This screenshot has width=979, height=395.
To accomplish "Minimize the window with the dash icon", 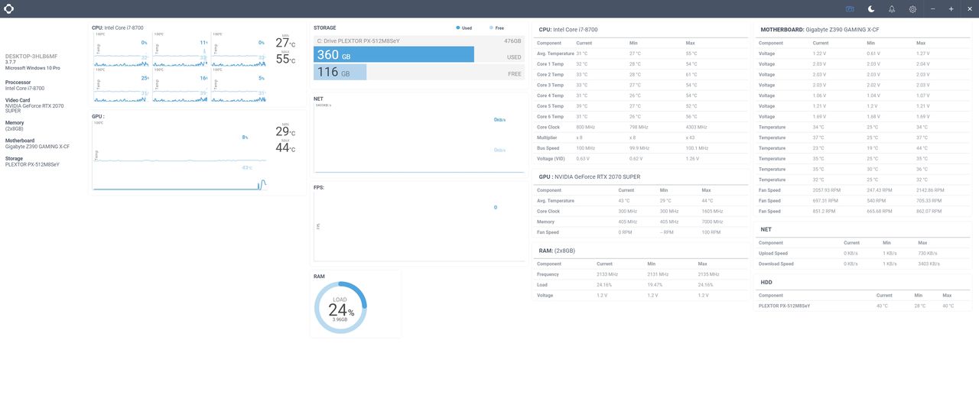I will pyautogui.click(x=933, y=8).
